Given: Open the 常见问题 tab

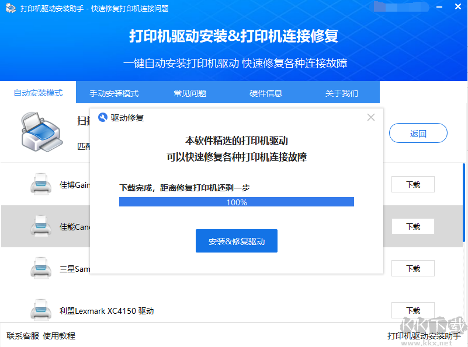Looking at the screenshot, I should pos(189,92).
